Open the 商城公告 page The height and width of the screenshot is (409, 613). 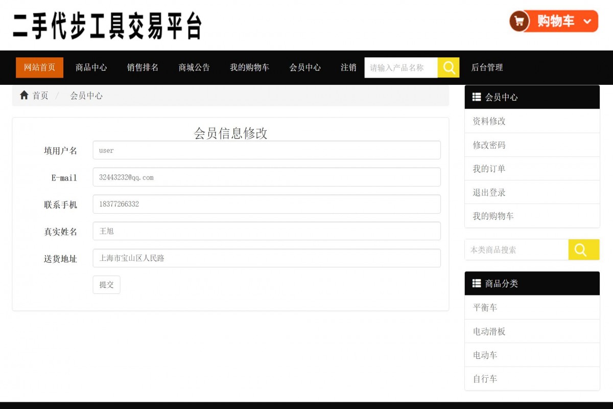(x=194, y=67)
